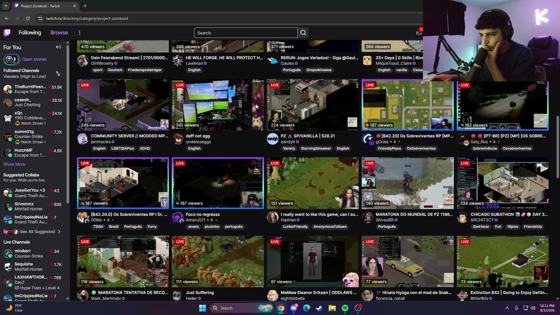This screenshot has width=560, height=315.
Task: Select the ADHD tag under jenntacles
Action: coord(145,148)
